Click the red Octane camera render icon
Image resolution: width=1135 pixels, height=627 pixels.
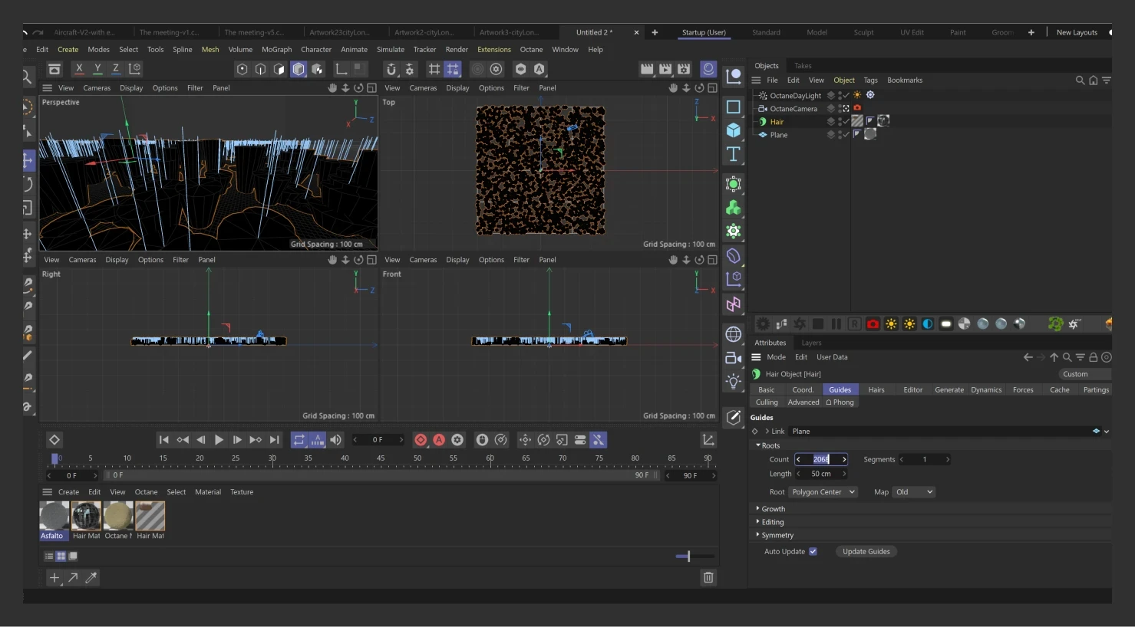click(873, 324)
